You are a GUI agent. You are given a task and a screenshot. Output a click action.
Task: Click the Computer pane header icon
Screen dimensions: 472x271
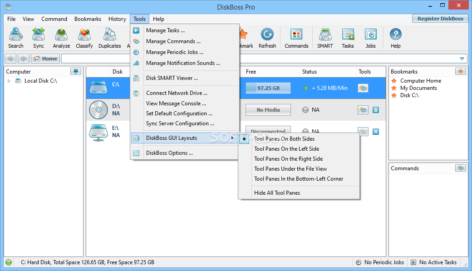[75, 71]
